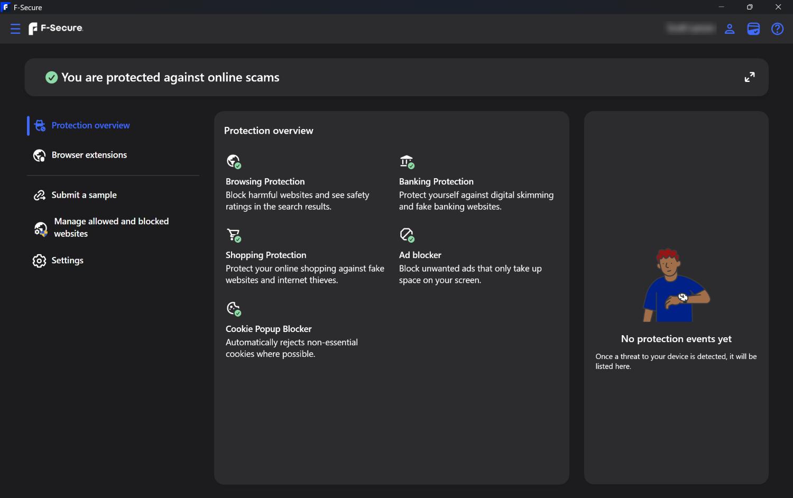Open Settings from the sidebar
The height and width of the screenshot is (498, 793).
(113, 261)
